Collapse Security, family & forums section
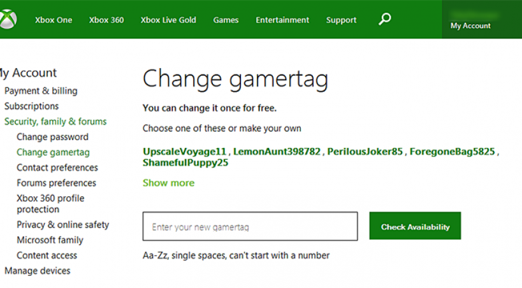Image resolution: width=522 pixels, height=288 pixels. [55, 122]
